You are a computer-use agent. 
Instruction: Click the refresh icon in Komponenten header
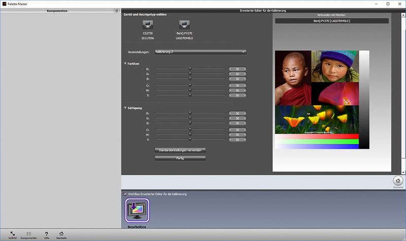click(x=117, y=11)
